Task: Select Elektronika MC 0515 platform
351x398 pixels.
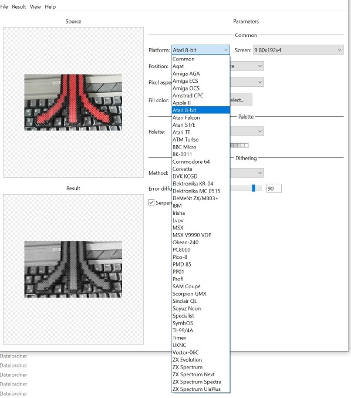Action: pyautogui.click(x=201, y=191)
